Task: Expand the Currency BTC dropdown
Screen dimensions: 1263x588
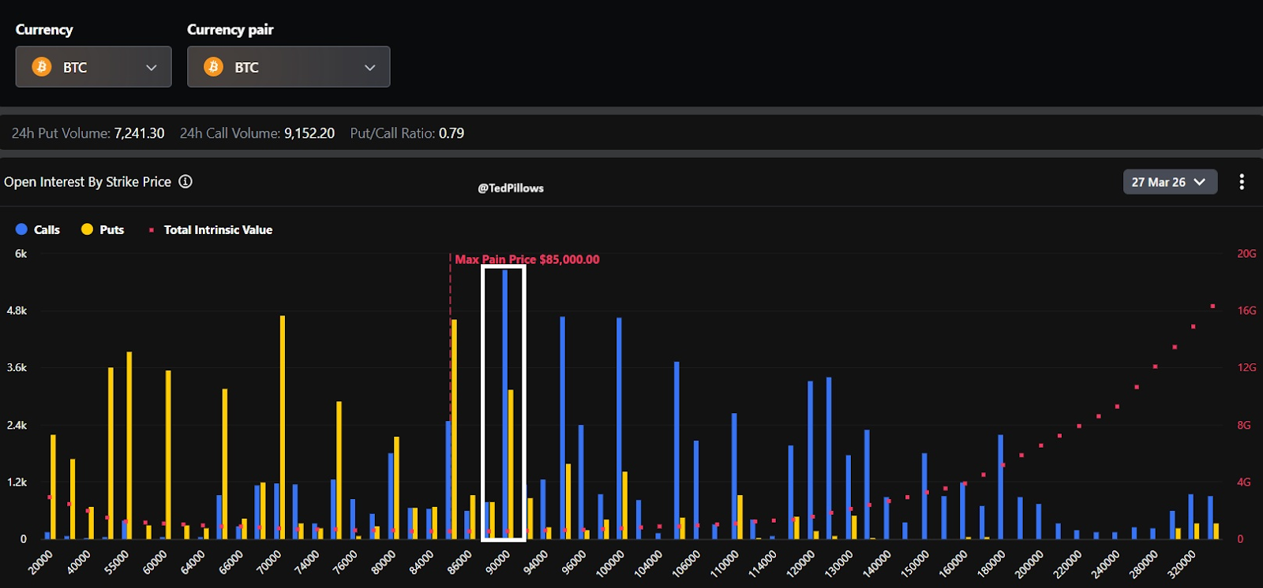Action: click(93, 67)
